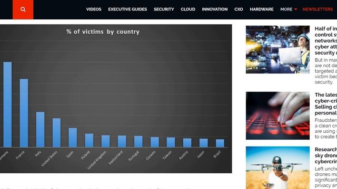The height and width of the screenshot is (189, 337).
Task: Click the 'Poland' axis label
Action: [x=85, y=155]
